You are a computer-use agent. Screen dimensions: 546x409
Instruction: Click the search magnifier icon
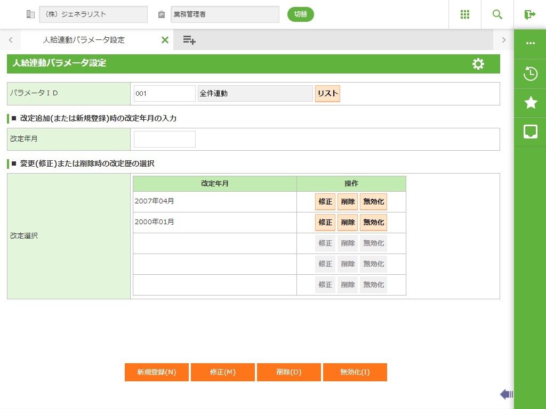tap(497, 14)
